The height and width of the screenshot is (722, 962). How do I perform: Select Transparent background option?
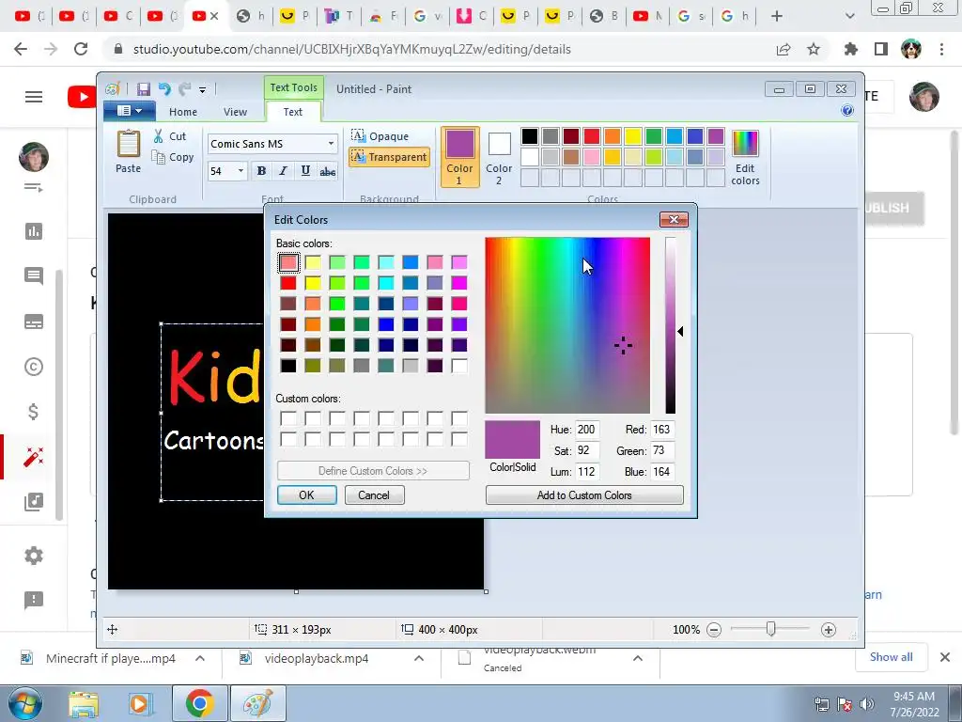[x=389, y=157]
